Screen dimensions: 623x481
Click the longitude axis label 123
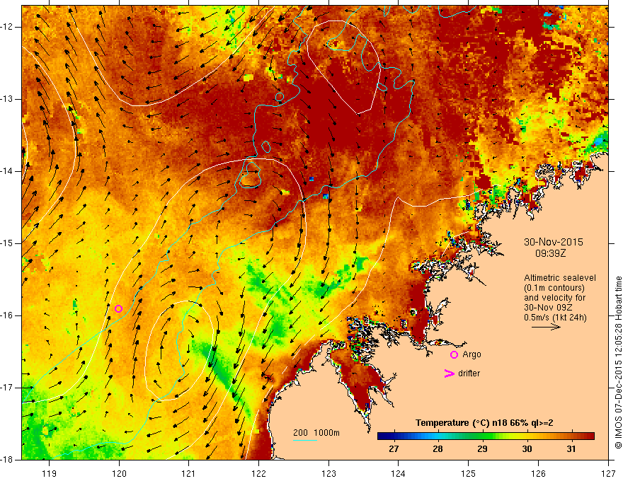pos(328,473)
